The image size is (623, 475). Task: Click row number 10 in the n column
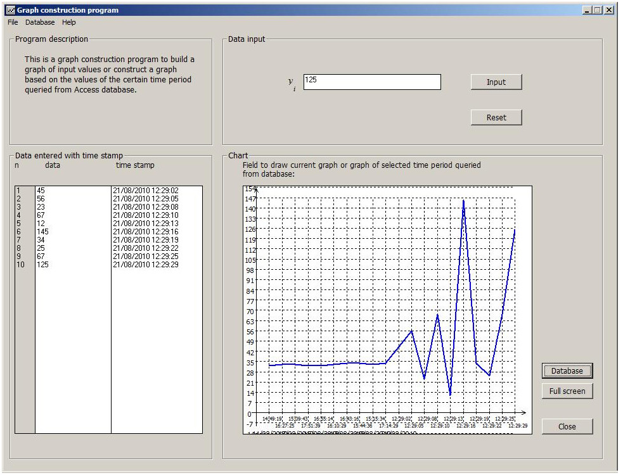click(x=20, y=265)
